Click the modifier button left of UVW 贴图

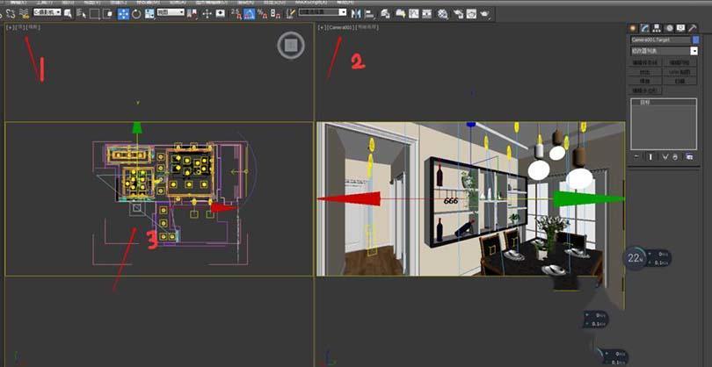coord(645,72)
